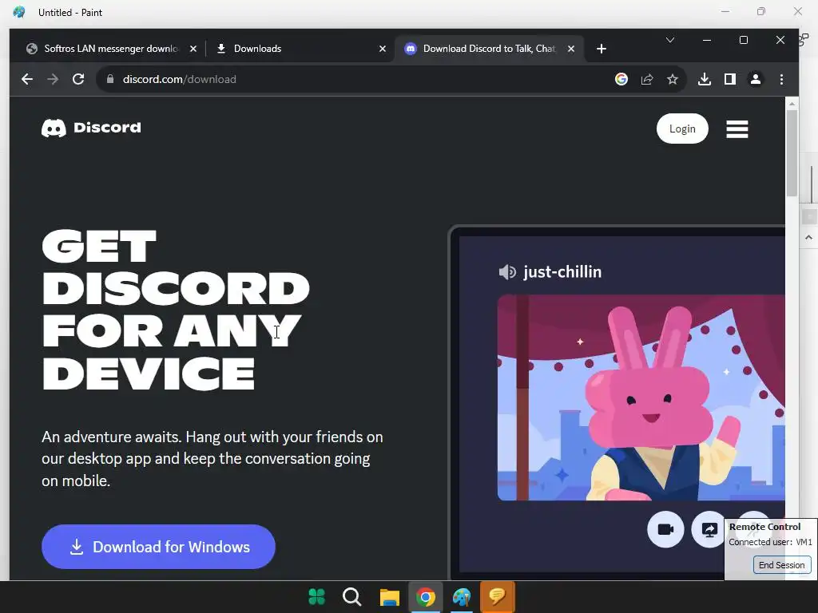Screen dimensions: 818x613
Task: Open Chrome three-dot menu
Action: pos(781,79)
